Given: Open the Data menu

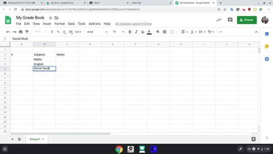Looking at the screenshot, I should [x=71, y=24].
